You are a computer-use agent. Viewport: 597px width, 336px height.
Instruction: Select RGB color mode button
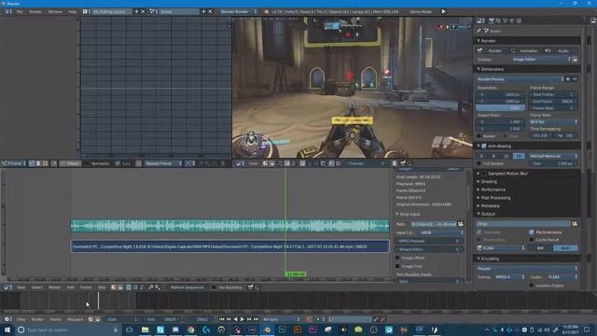pyautogui.click(x=565, y=248)
